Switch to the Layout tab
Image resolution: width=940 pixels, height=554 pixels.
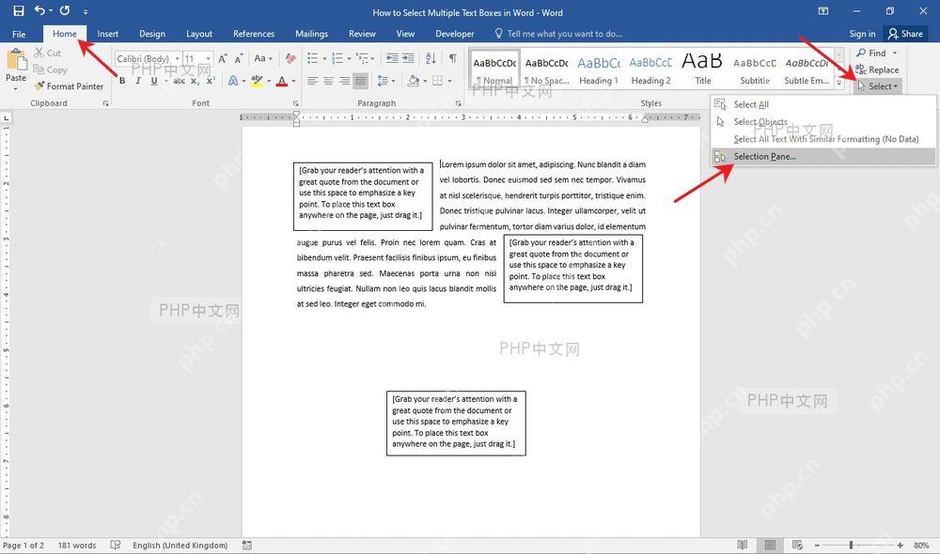pyautogui.click(x=199, y=34)
